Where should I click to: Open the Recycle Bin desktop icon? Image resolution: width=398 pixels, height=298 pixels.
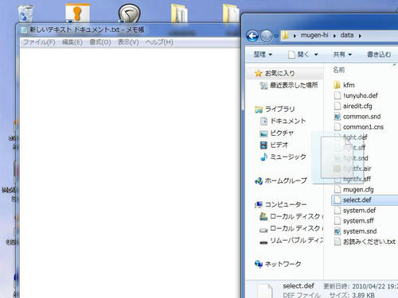pos(25,14)
